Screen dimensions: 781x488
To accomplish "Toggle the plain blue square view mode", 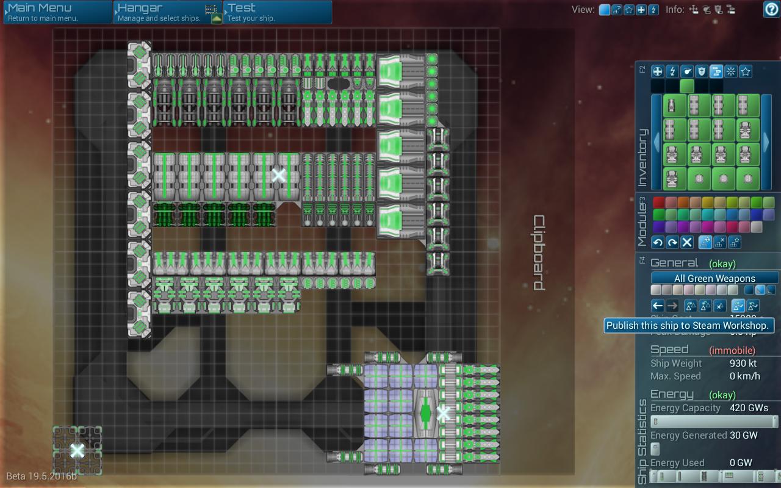I will 604,10.
